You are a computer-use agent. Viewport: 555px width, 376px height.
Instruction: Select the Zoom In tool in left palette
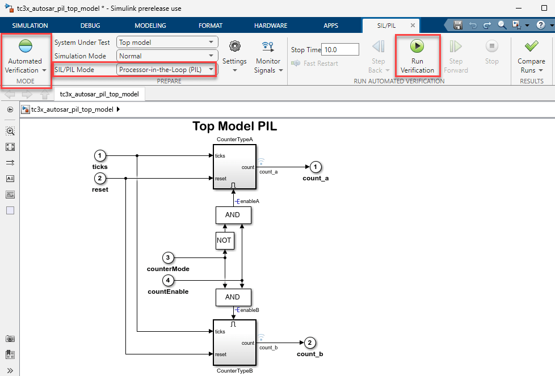click(10, 131)
